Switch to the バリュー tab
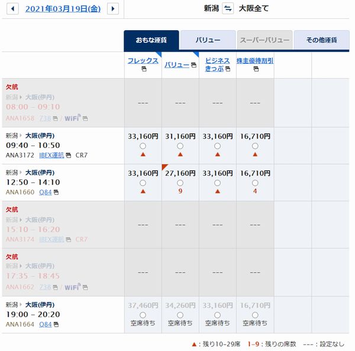This screenshot has height=351, width=355. pyautogui.click(x=208, y=40)
